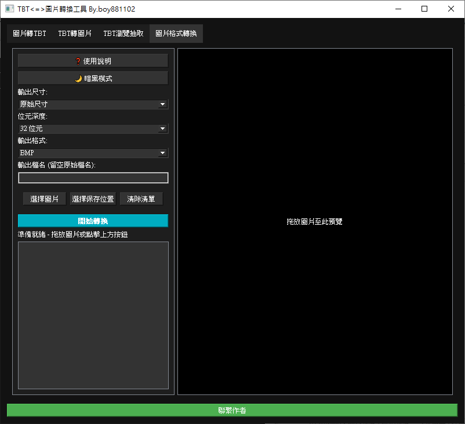The image size is (465, 424).
Task: Go to the TBT瀏覽抽取 tab
Action: pyautogui.click(x=123, y=34)
